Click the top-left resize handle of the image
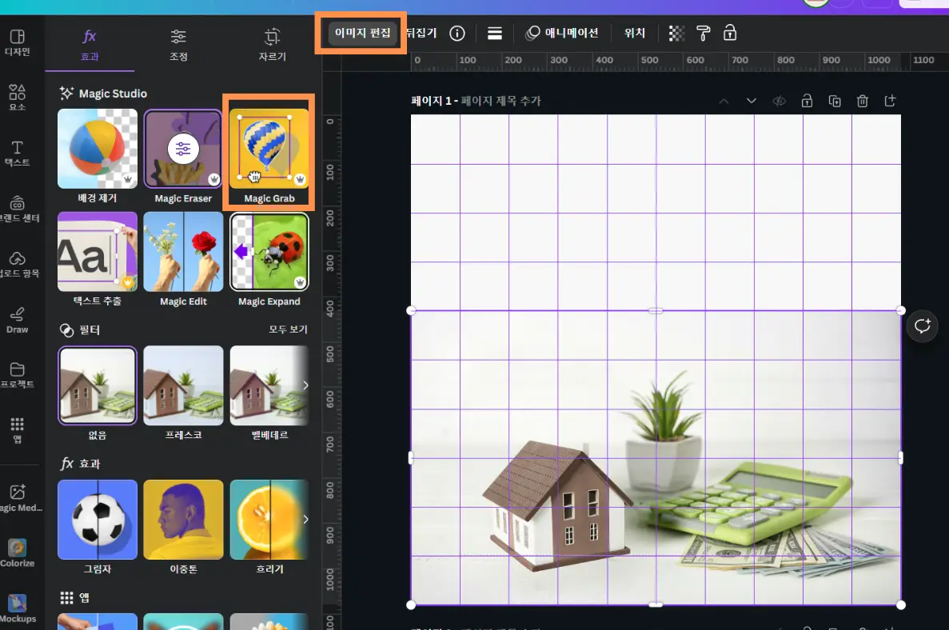This screenshot has height=630, width=949. pos(411,310)
